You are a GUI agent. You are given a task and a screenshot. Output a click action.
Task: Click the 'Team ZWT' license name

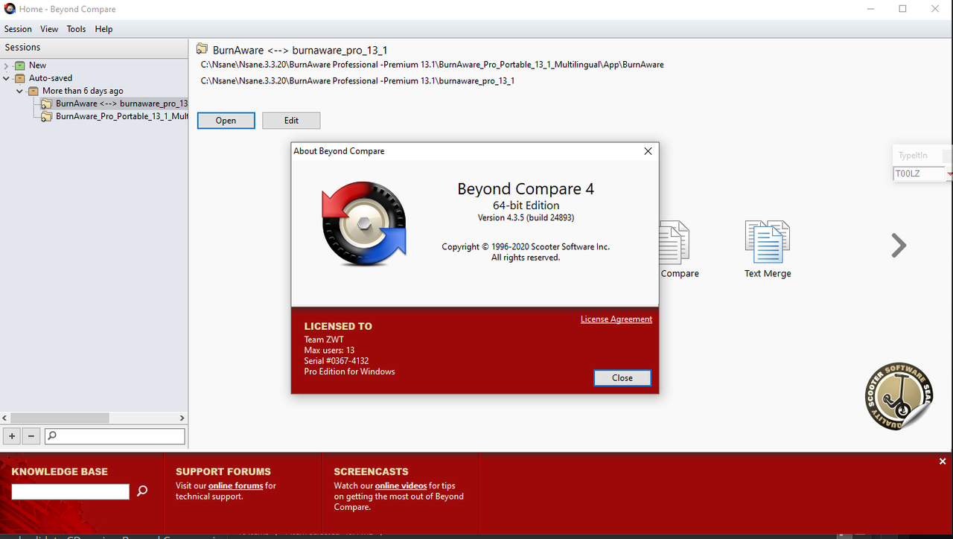click(324, 339)
